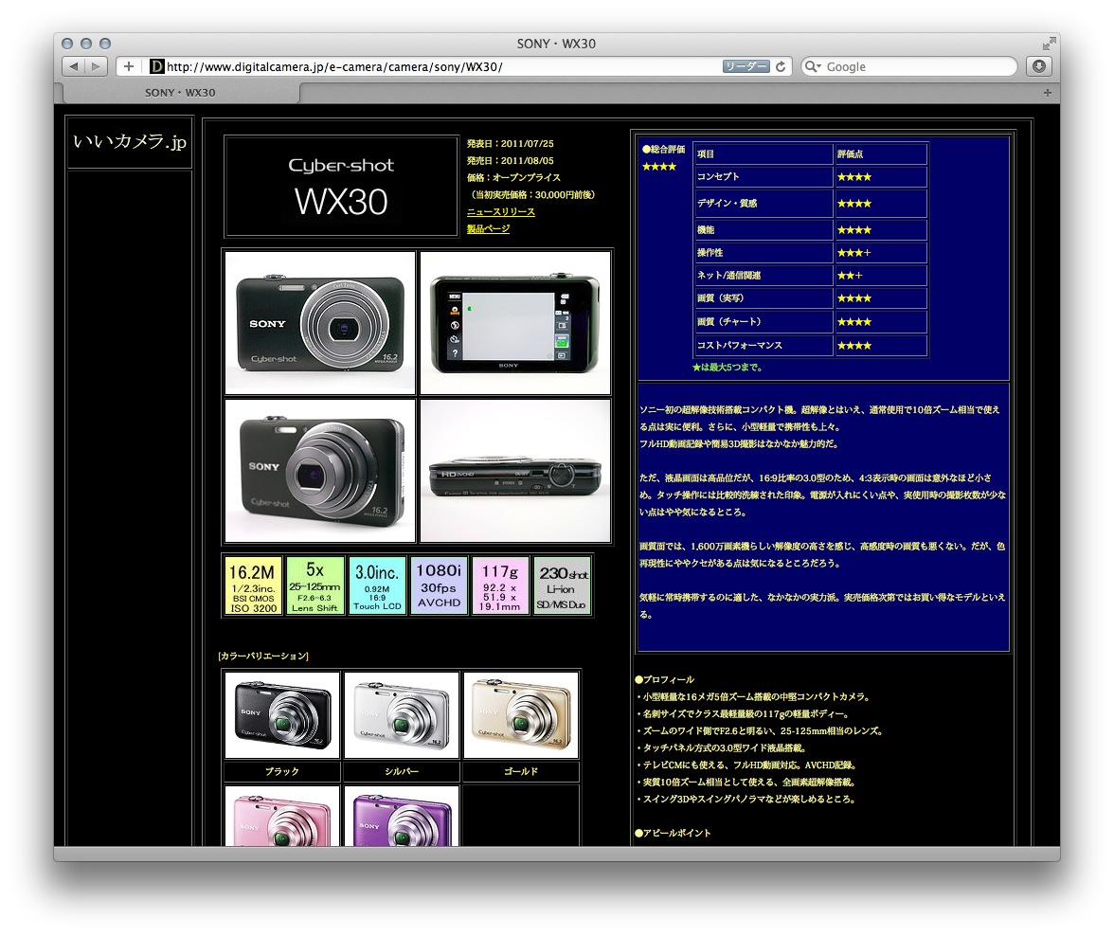This screenshot has width=1114, height=936.
Task: Select the シルバー color variation thumbnail
Action: 402,715
